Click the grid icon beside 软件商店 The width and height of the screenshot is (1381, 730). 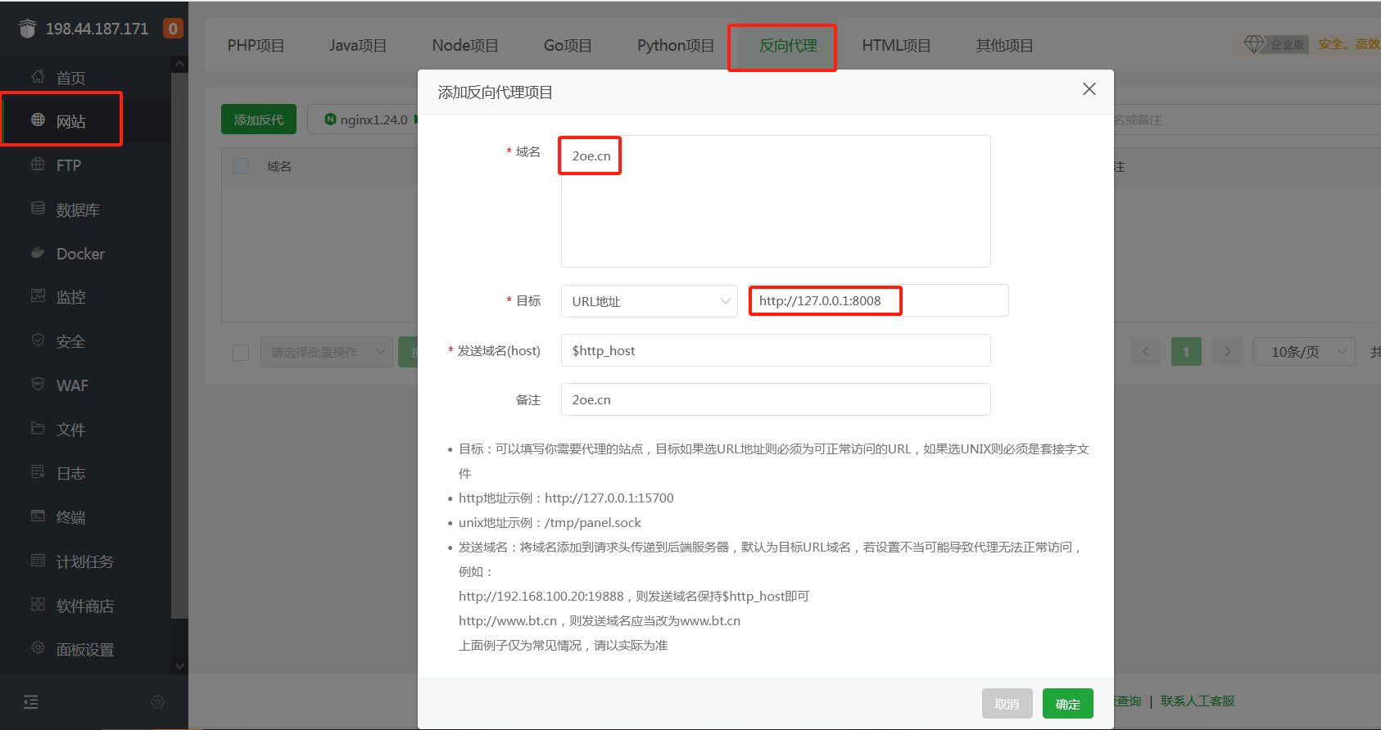(x=38, y=605)
